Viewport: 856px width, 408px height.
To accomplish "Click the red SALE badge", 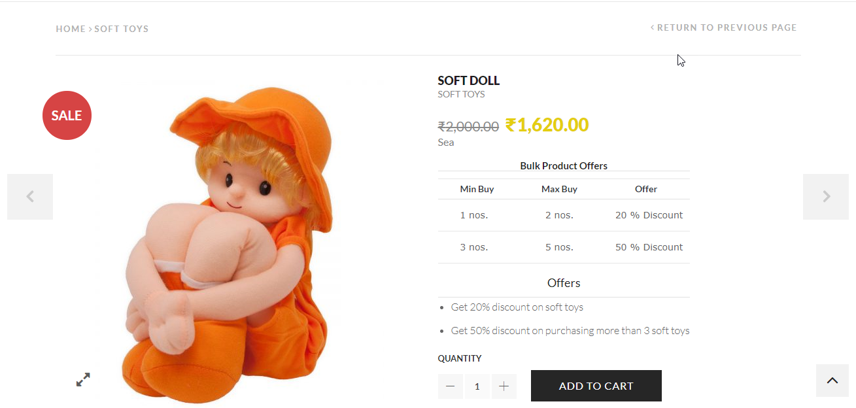I will [x=67, y=115].
